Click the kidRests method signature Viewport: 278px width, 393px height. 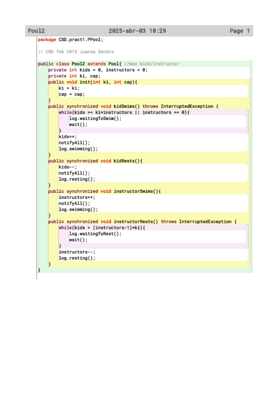coord(95,161)
